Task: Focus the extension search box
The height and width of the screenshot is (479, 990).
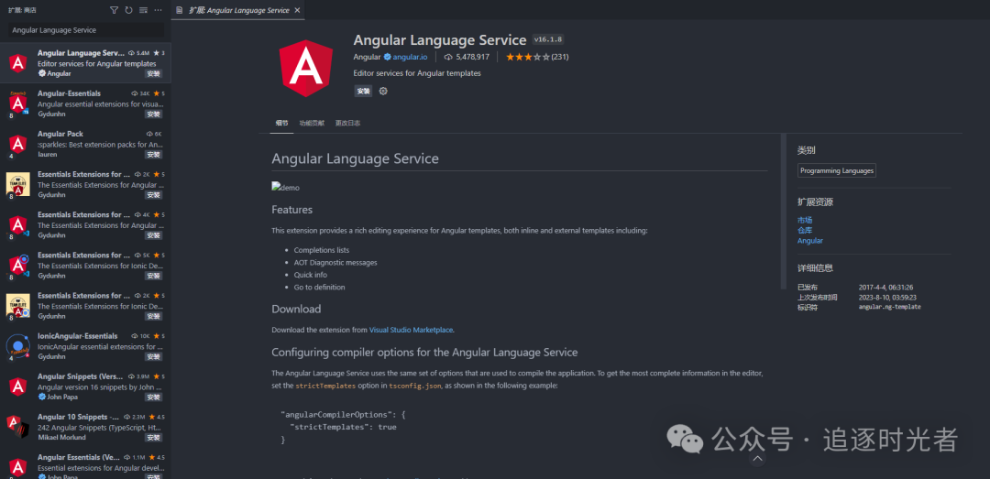Action: [86, 30]
